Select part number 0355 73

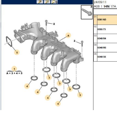(101, 29)
